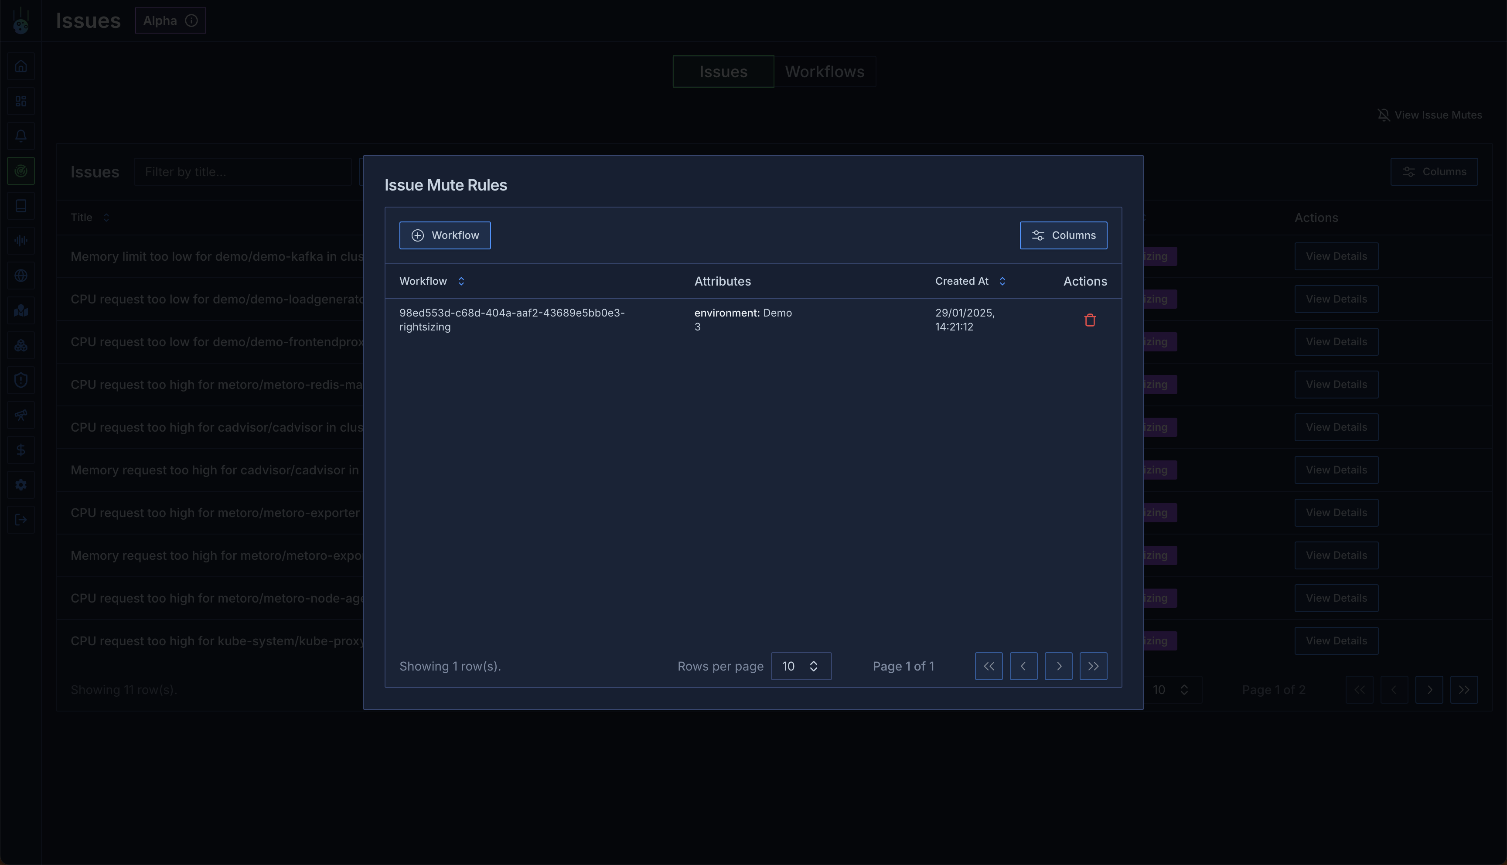Select the Issues tab
1507x865 pixels.
(723, 72)
